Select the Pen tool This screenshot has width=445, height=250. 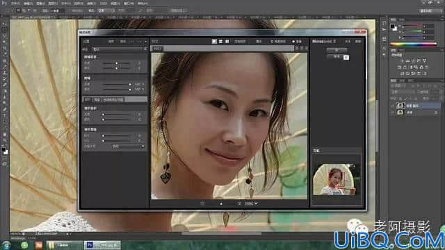tap(4, 110)
